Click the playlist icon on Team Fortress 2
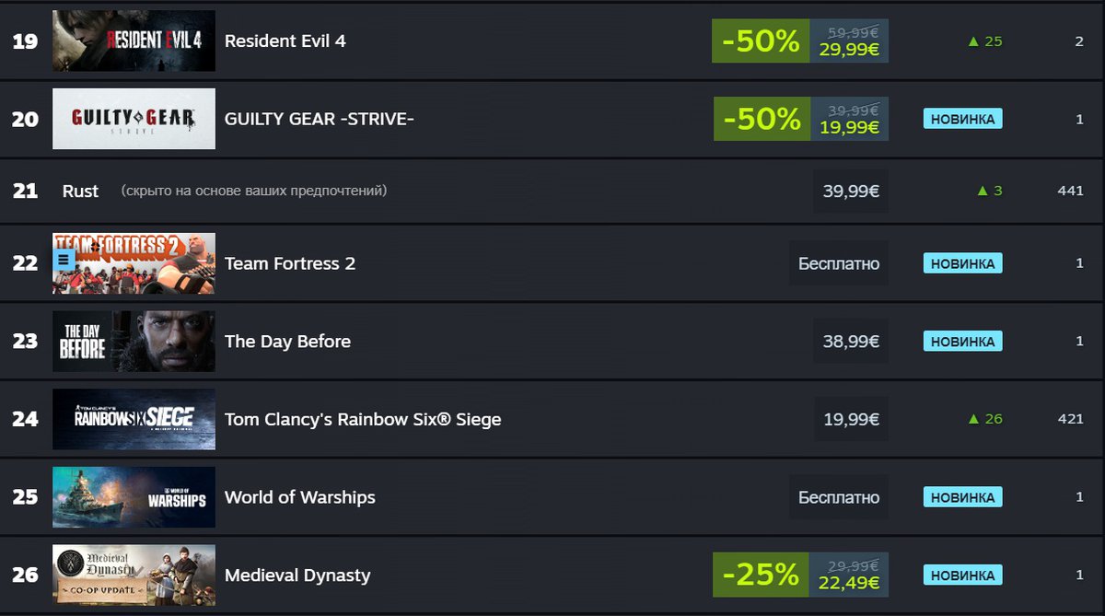This screenshot has width=1105, height=616. coord(64,260)
